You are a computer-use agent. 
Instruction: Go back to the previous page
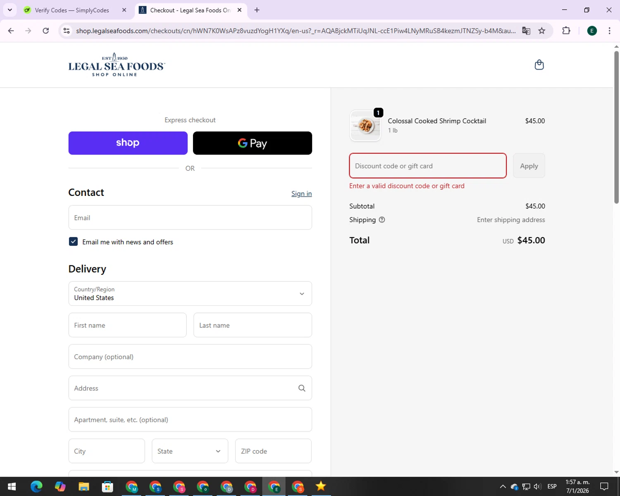(11, 31)
